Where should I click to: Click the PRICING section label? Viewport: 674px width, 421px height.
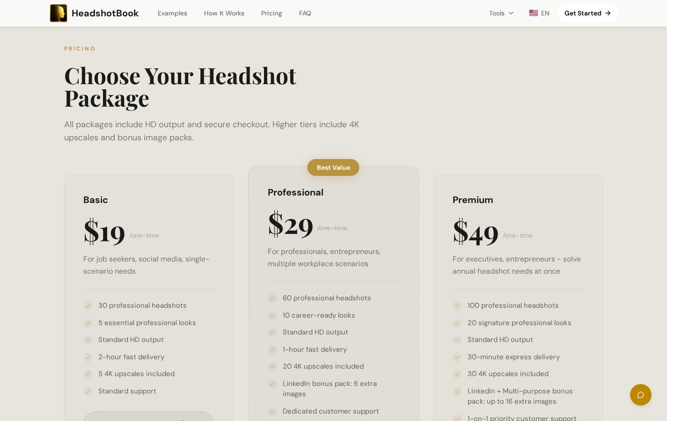(80, 49)
